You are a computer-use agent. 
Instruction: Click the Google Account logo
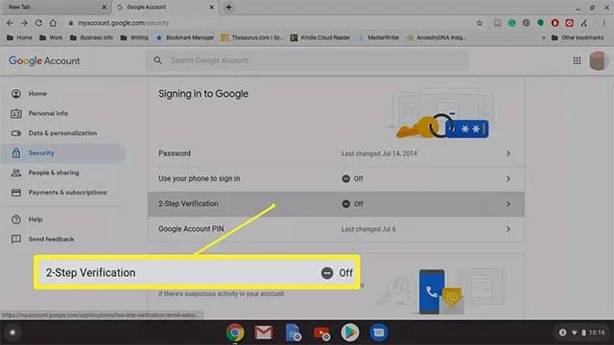click(44, 60)
